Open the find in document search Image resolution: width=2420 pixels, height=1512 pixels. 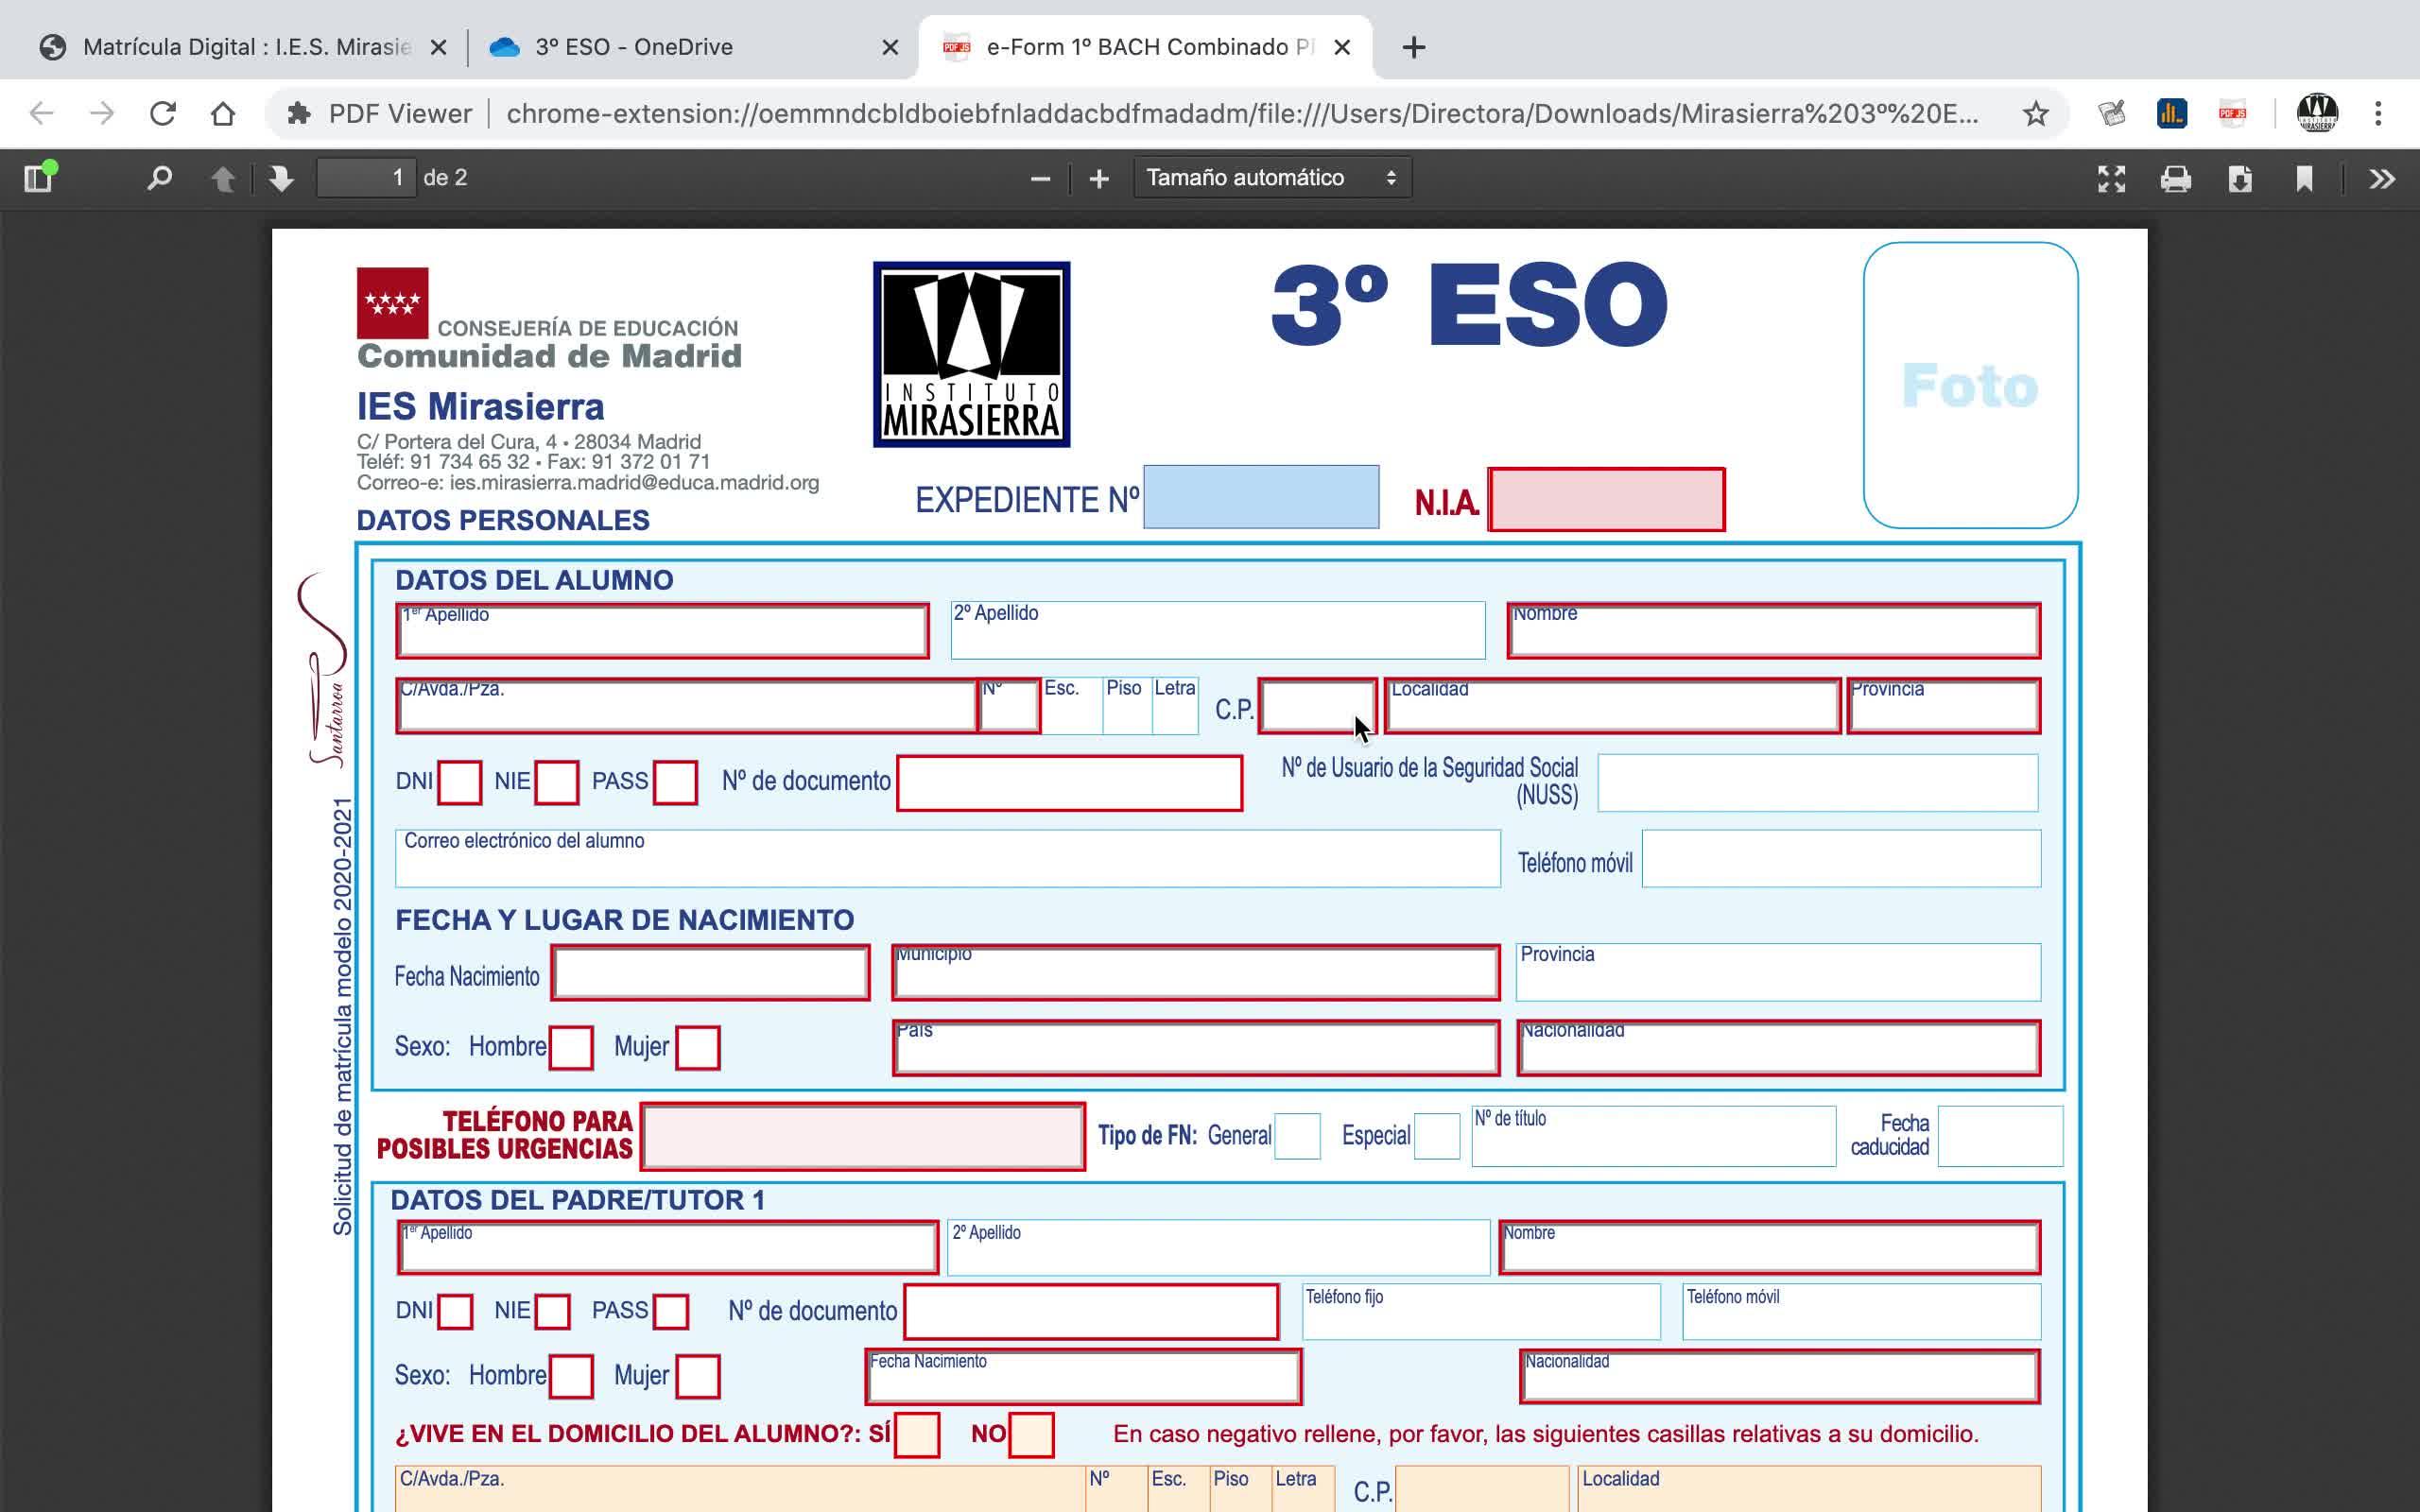pyautogui.click(x=159, y=178)
